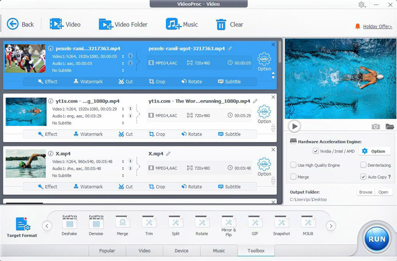
Task: Clear the file list
Action: (x=229, y=24)
